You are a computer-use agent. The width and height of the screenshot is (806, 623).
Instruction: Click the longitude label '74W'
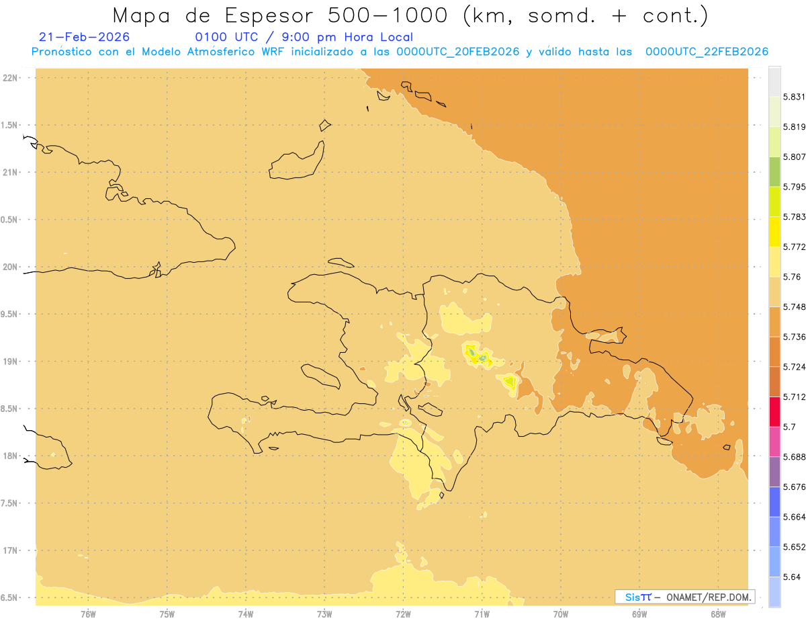[246, 614]
